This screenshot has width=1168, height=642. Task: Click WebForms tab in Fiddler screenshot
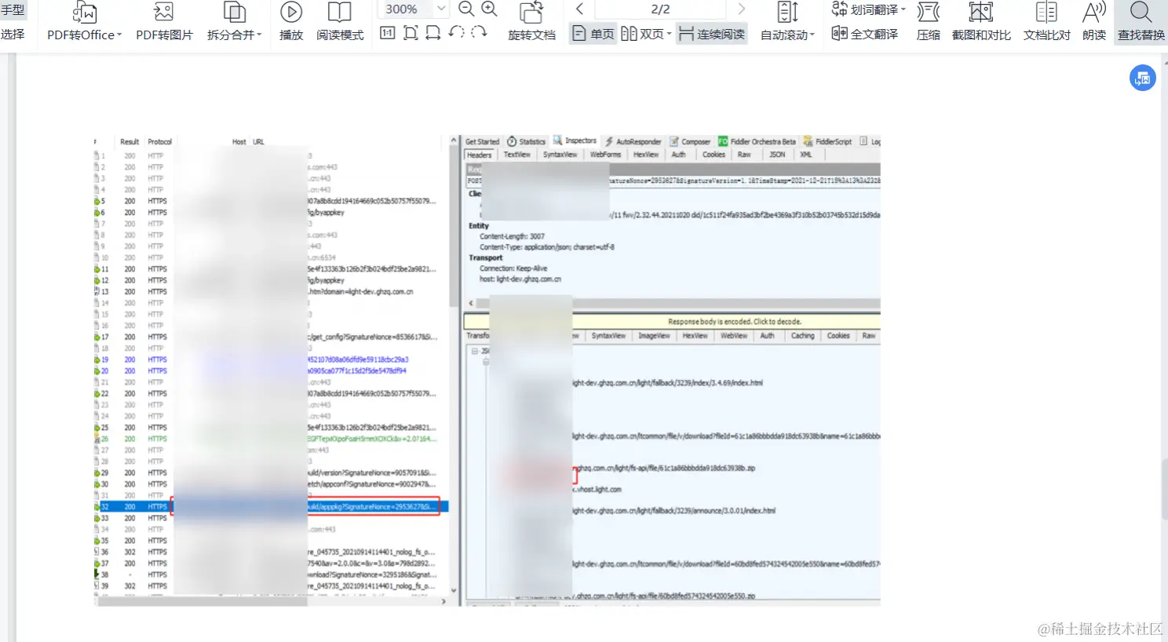point(605,155)
